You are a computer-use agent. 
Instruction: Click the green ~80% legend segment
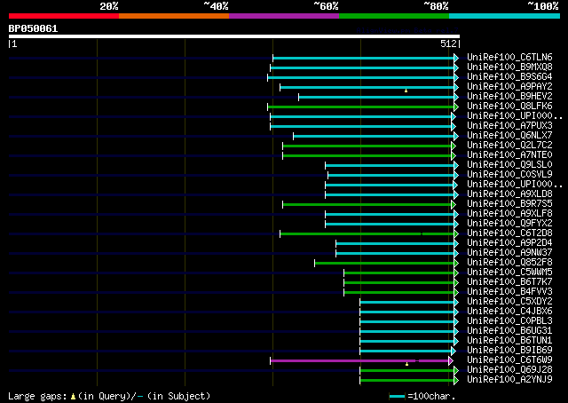(x=394, y=16)
